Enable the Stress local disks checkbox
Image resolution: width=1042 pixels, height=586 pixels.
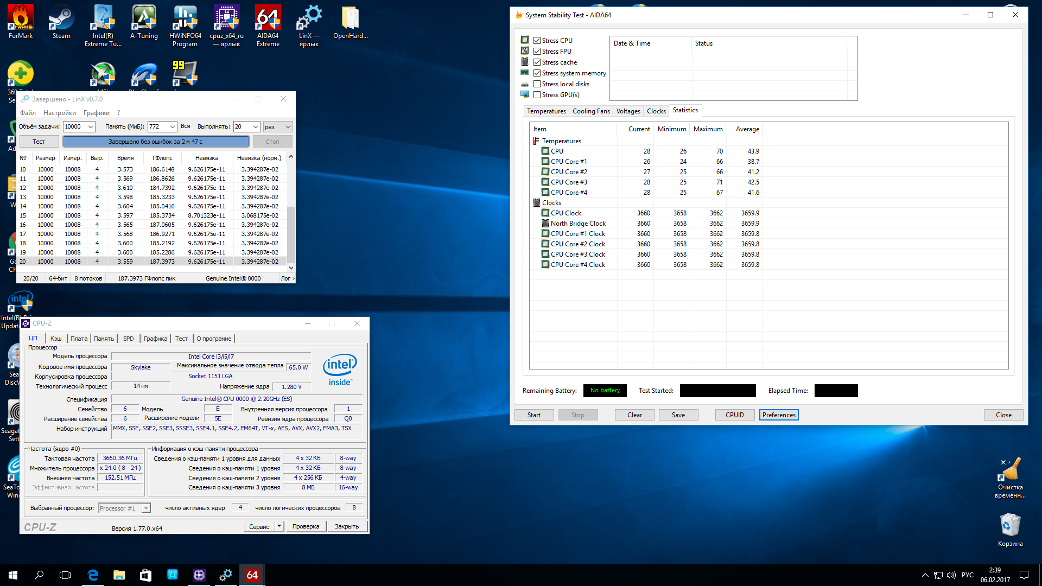pos(537,84)
